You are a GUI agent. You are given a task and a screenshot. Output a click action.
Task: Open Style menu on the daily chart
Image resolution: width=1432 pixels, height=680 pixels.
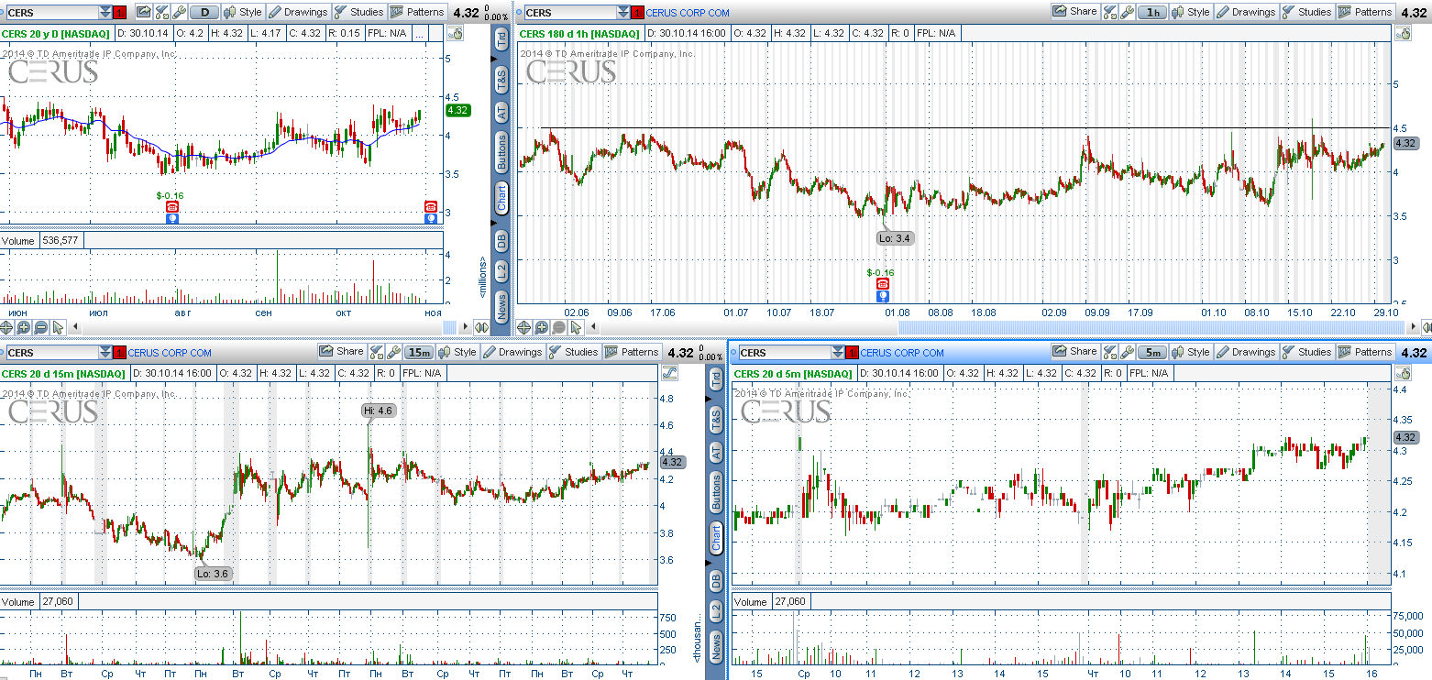pyautogui.click(x=243, y=12)
